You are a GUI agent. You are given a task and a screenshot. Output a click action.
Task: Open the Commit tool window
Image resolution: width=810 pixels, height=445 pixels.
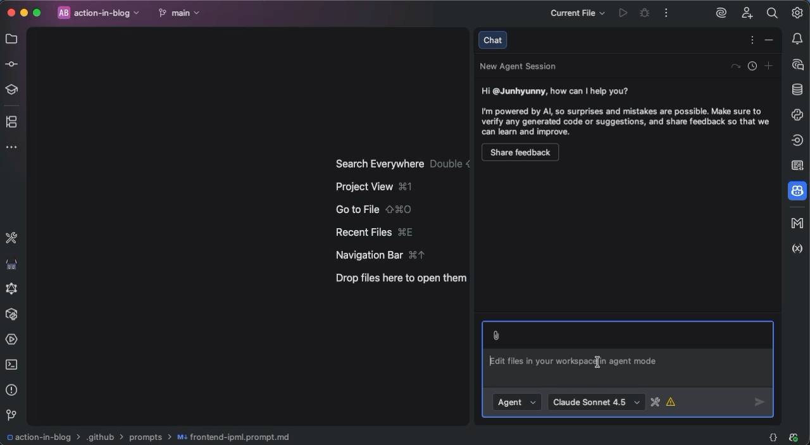[x=11, y=64]
